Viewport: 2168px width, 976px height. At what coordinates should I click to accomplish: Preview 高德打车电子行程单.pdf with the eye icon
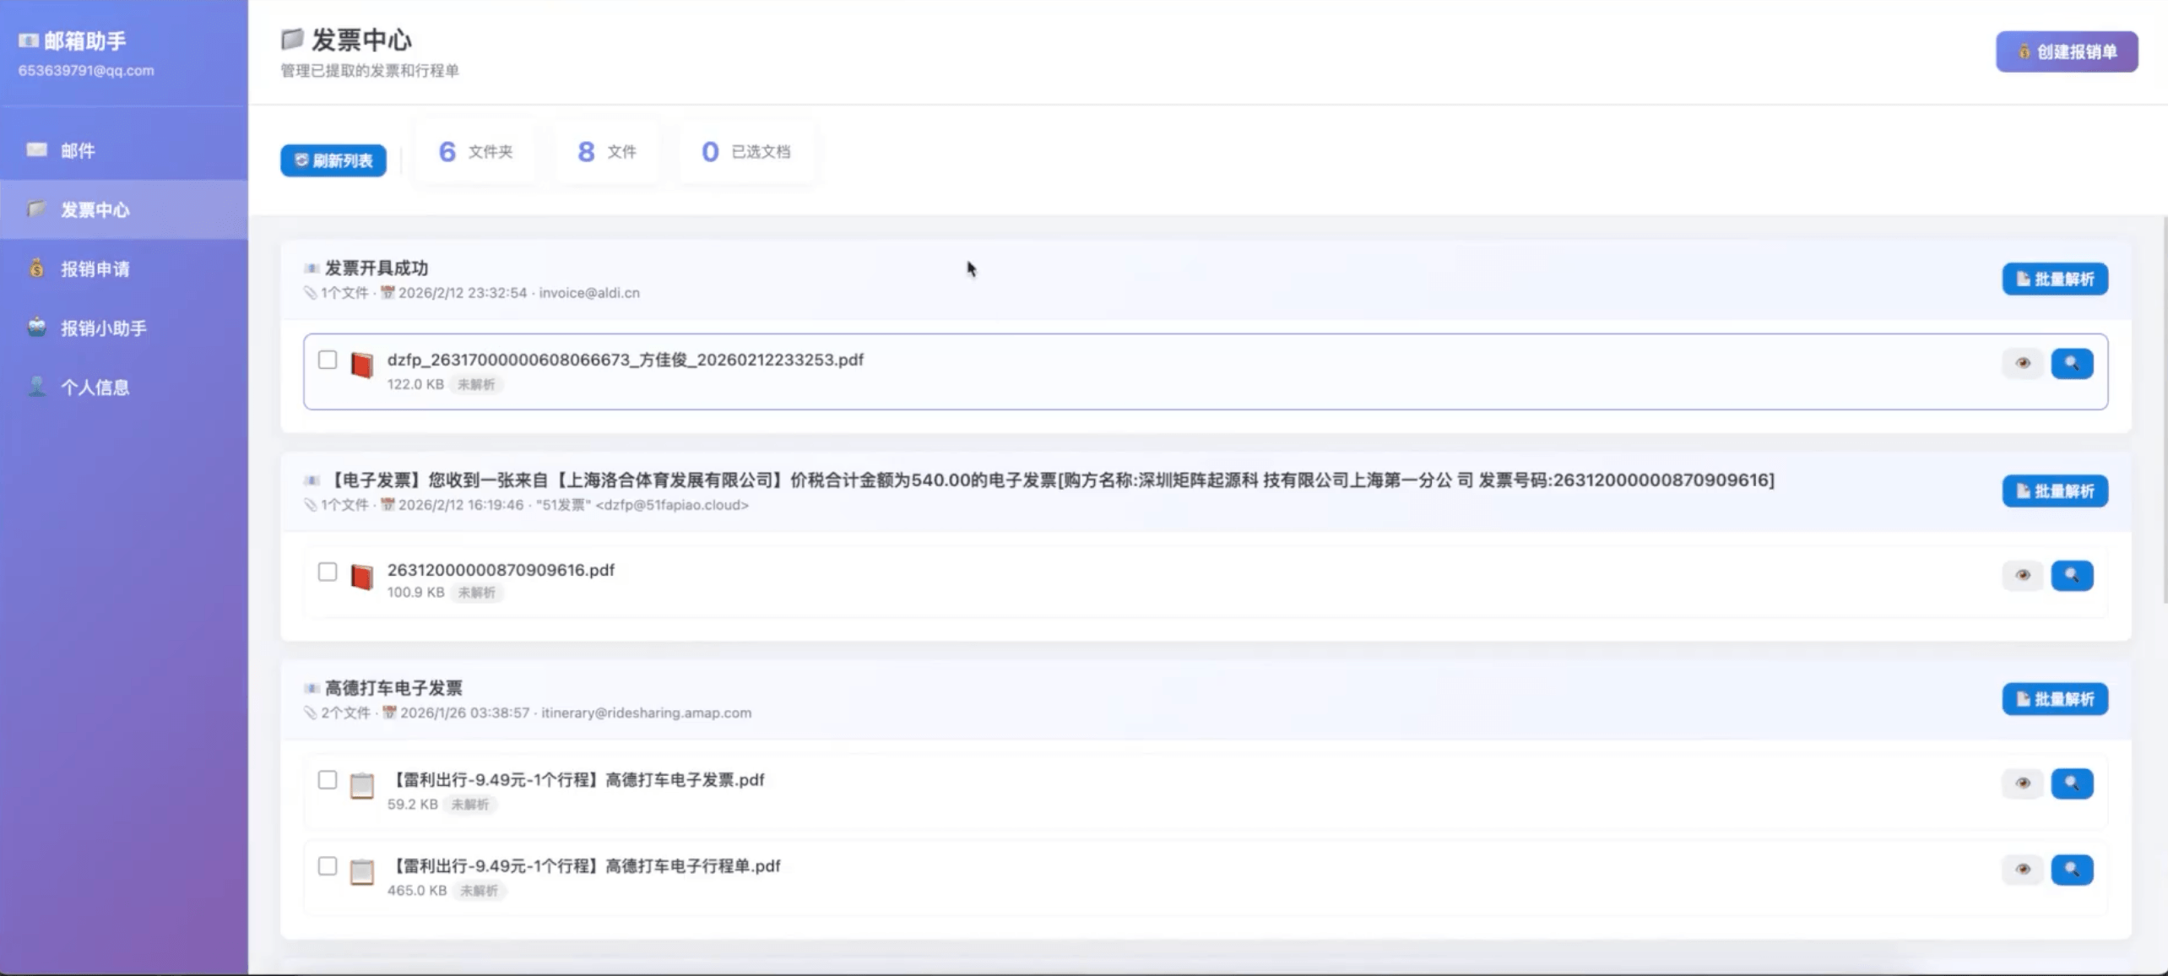pos(2023,869)
